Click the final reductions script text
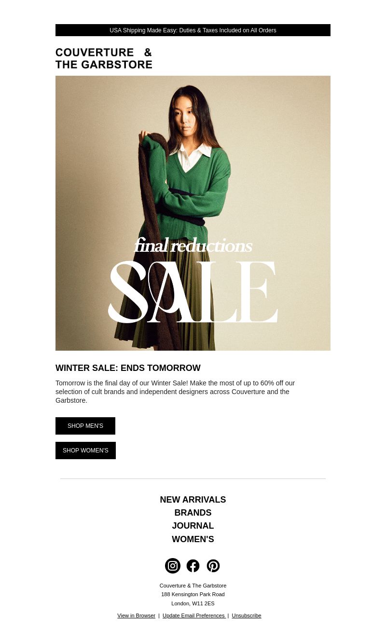Image resolution: width=386 pixels, height=642 pixels. [x=193, y=246]
